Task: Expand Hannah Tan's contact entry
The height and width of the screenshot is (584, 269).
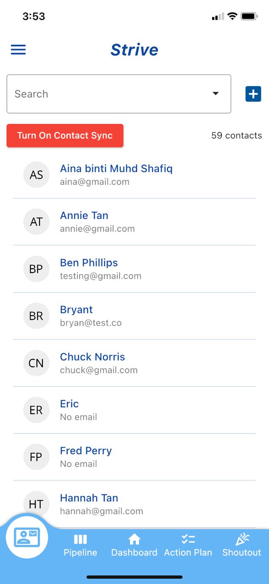Action: (89, 498)
